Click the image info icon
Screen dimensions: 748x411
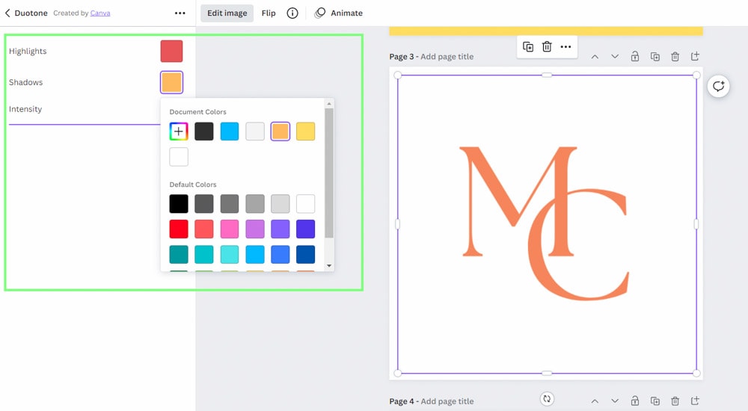(292, 13)
